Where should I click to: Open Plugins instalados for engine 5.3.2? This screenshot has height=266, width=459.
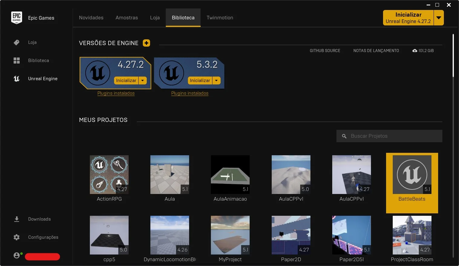tap(190, 93)
